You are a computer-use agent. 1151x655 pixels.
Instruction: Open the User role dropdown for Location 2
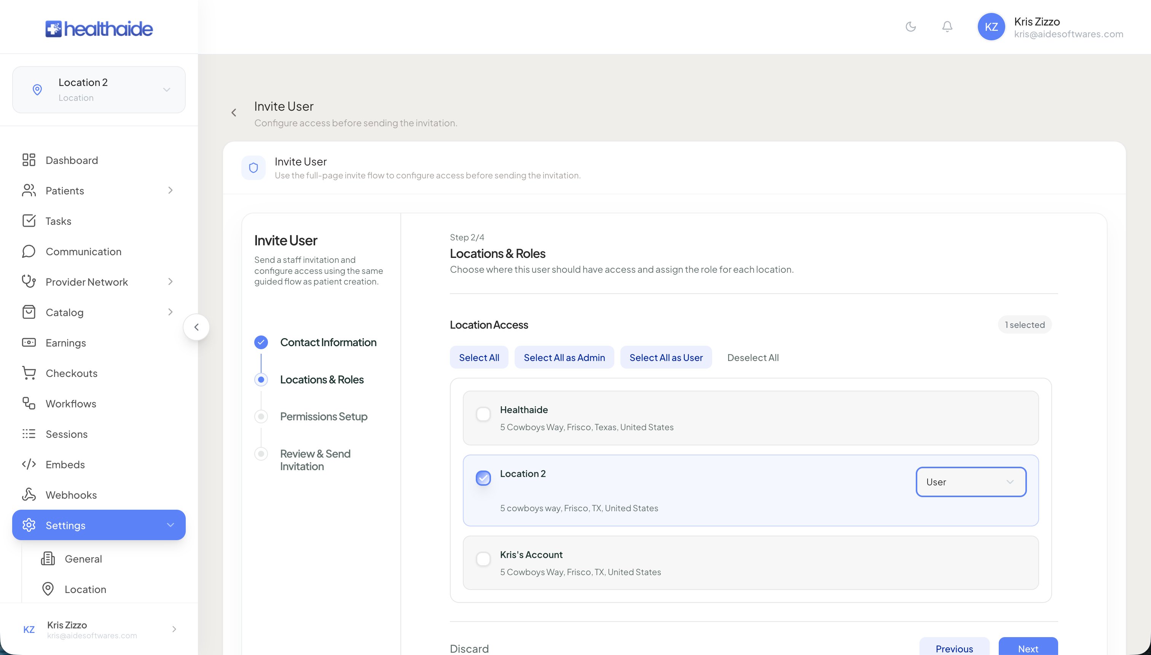971,482
